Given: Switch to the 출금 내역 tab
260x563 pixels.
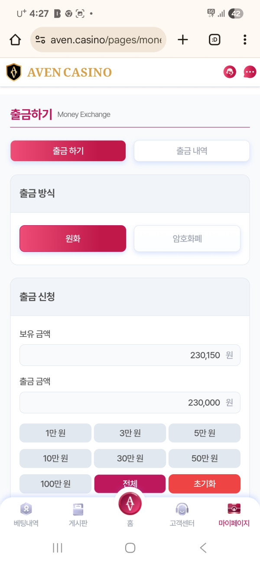Looking at the screenshot, I should (x=192, y=151).
